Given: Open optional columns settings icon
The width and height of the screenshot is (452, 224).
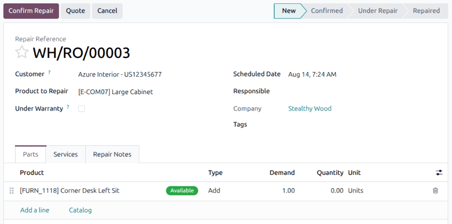Looking at the screenshot, I should pos(439,173).
